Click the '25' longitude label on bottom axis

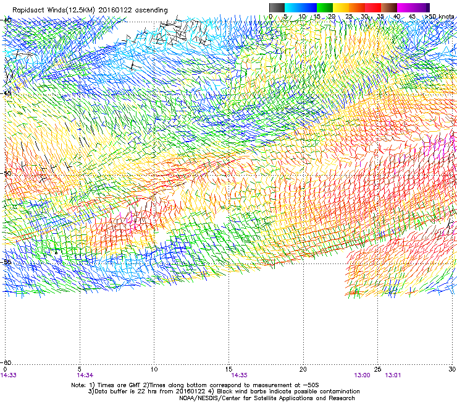coord(377,369)
